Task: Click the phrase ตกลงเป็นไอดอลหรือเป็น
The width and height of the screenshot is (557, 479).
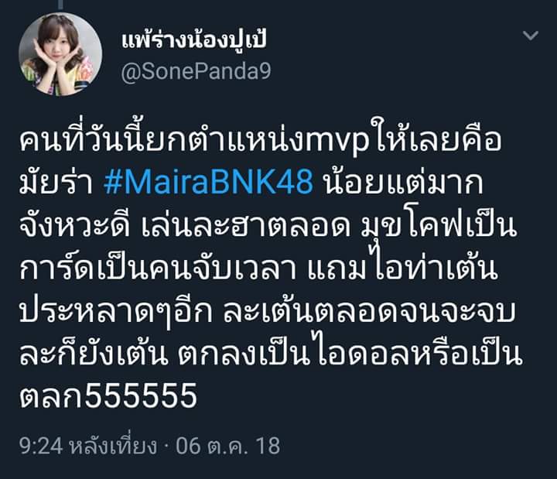Action: 350,354
